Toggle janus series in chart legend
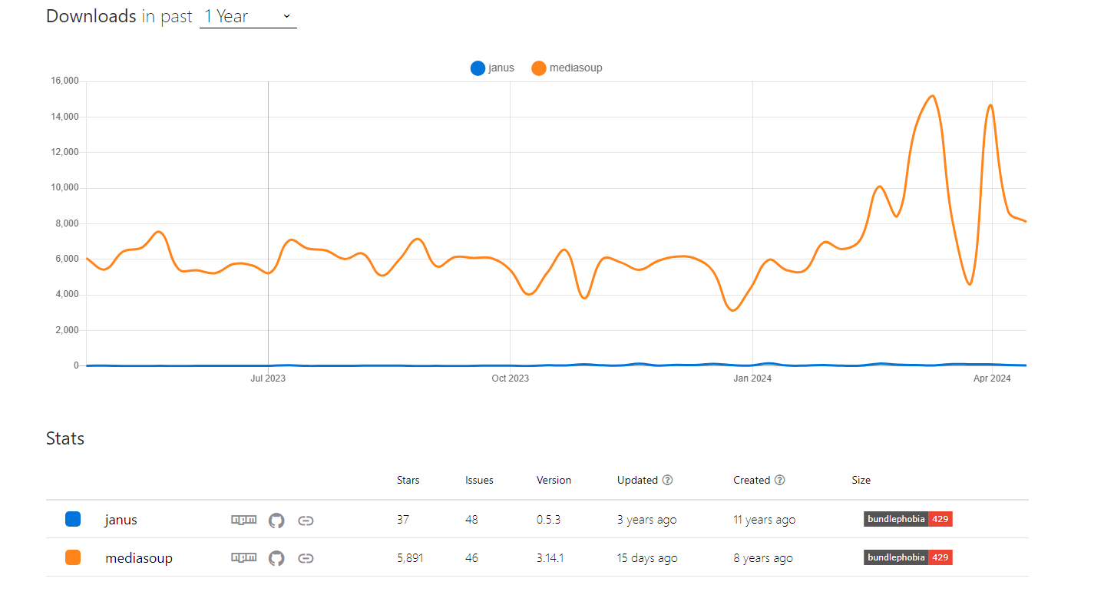Screen dimensions: 1114x595 tap(493, 68)
